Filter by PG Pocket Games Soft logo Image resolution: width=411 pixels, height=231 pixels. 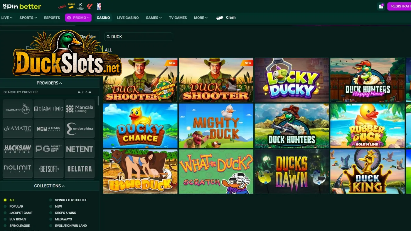point(49,149)
